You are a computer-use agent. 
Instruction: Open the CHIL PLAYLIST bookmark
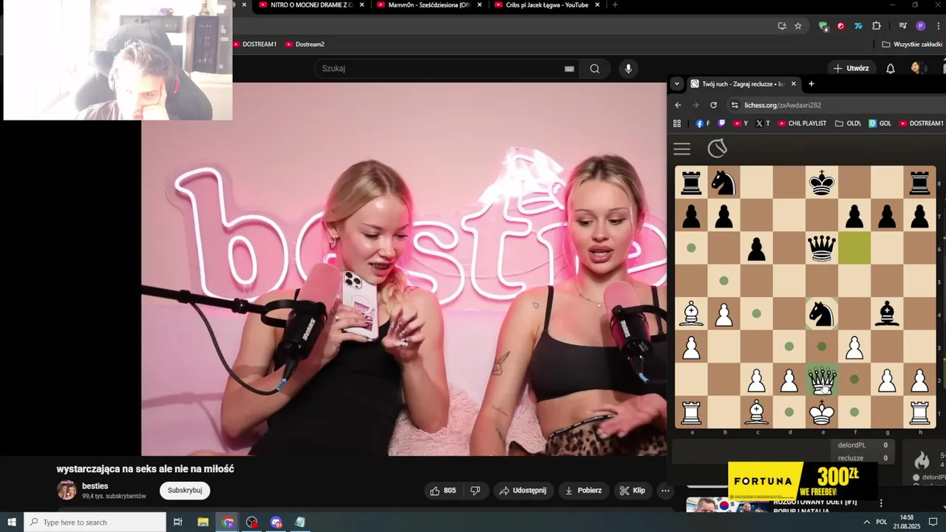(801, 123)
